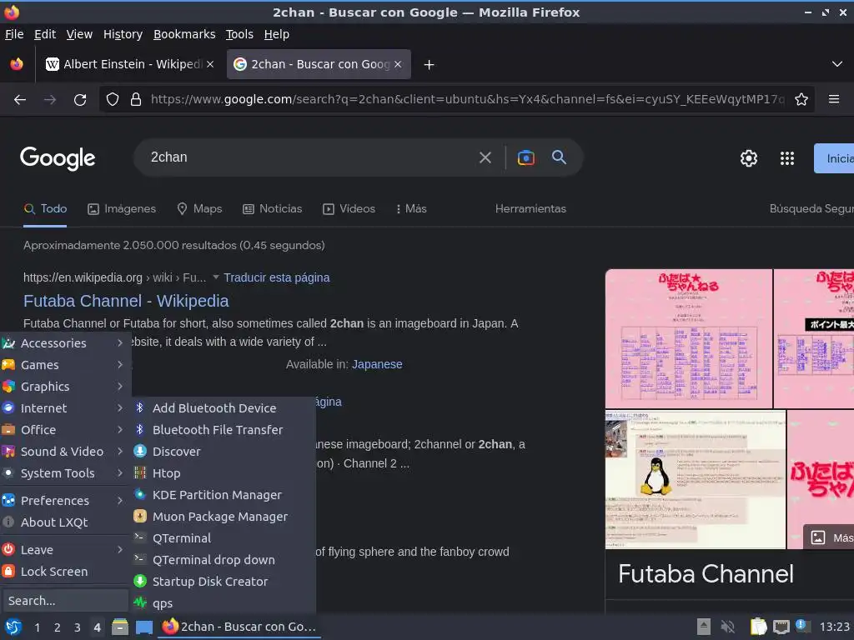Switch to virtual desktop 2
The width and height of the screenshot is (854, 640).
click(58, 627)
